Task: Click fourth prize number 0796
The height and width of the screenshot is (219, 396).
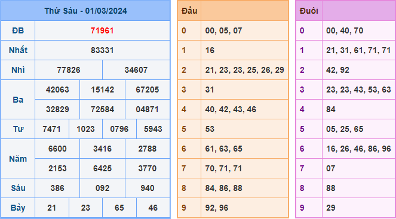Action: 119,129
